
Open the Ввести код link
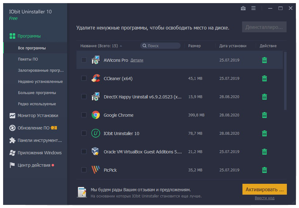pos(264,198)
